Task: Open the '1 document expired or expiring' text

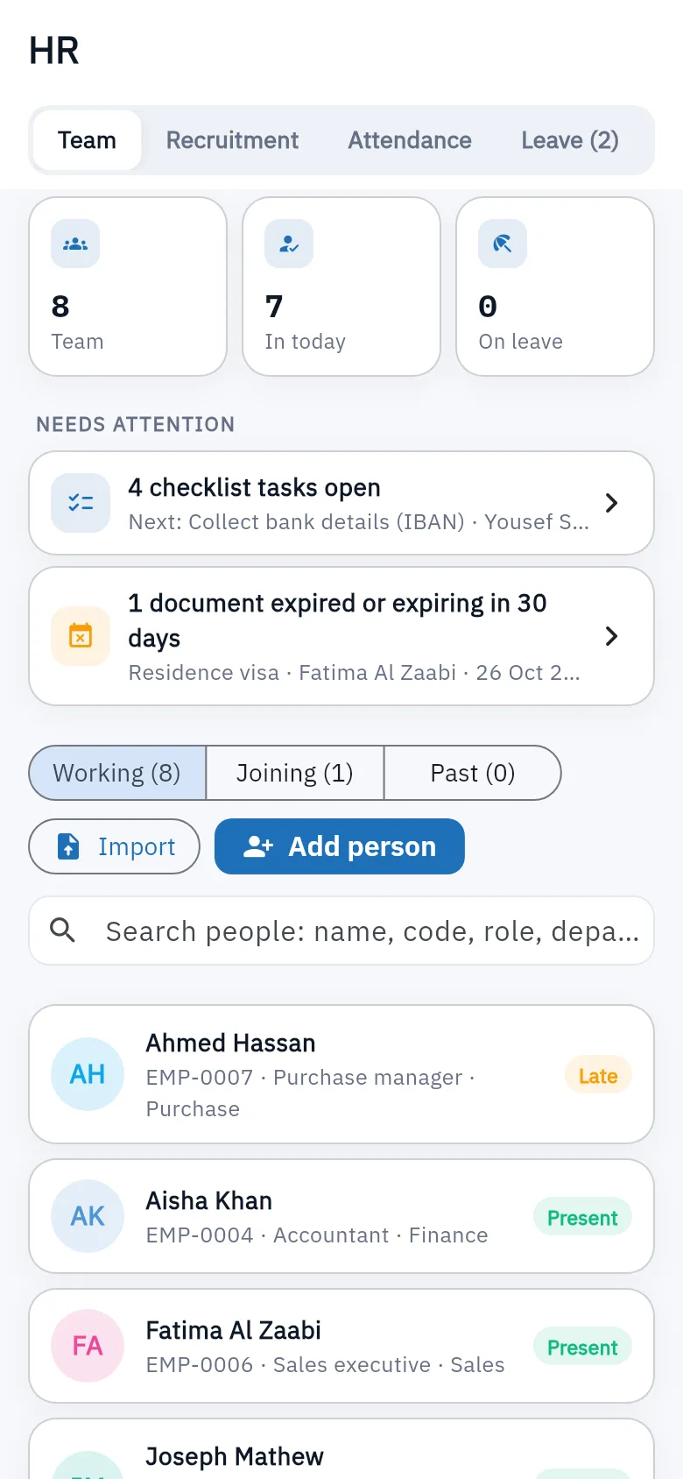Action: [337, 620]
